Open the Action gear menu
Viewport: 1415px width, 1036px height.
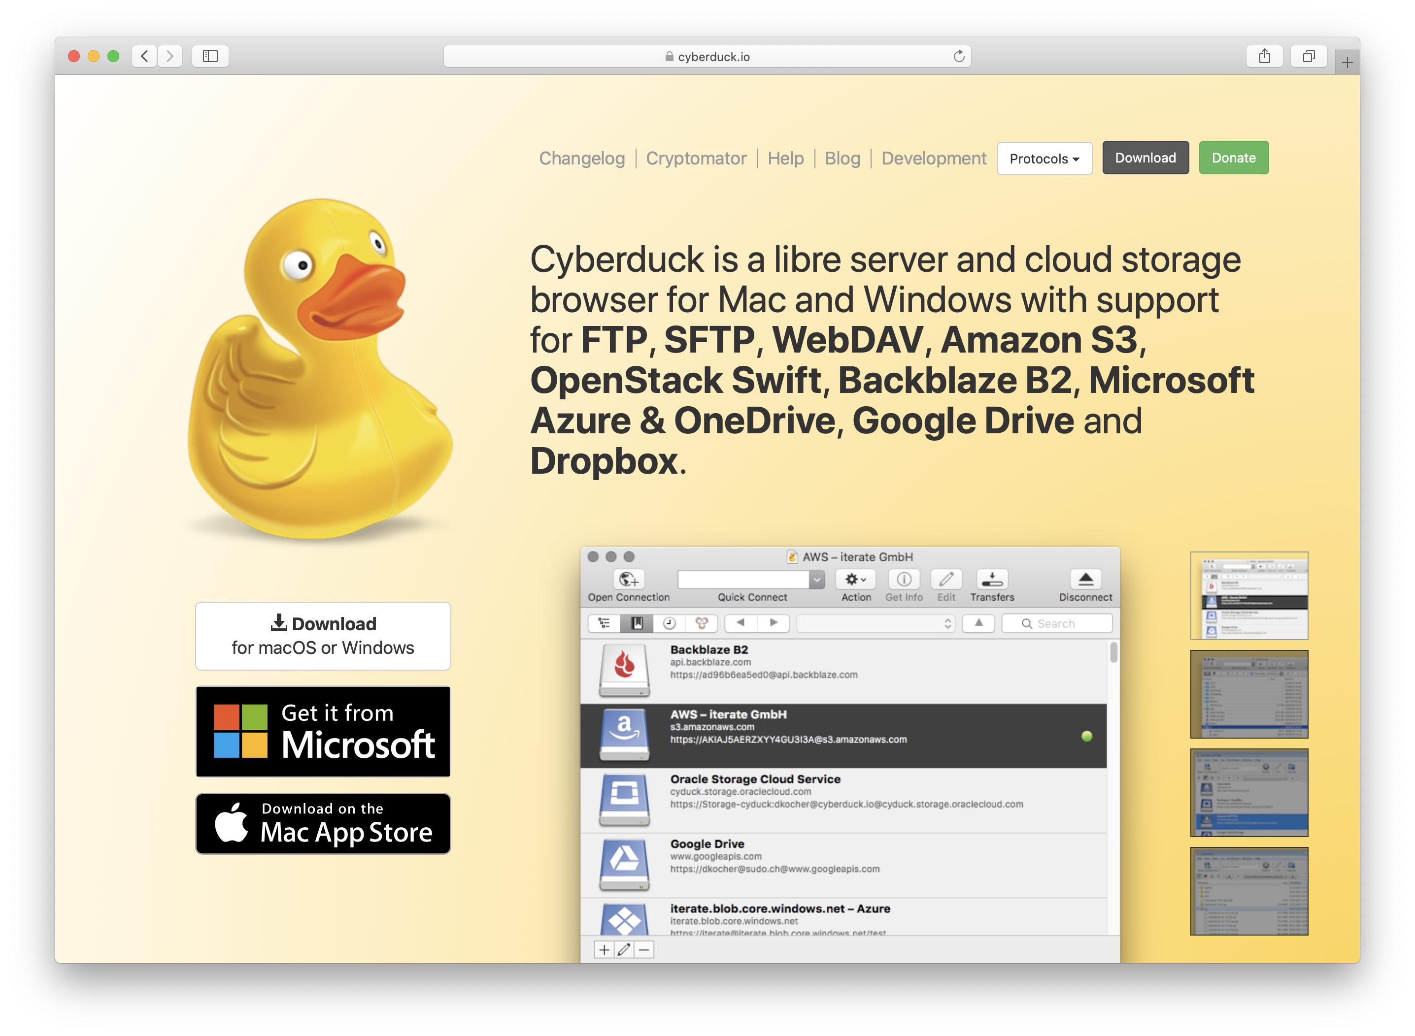(x=855, y=579)
